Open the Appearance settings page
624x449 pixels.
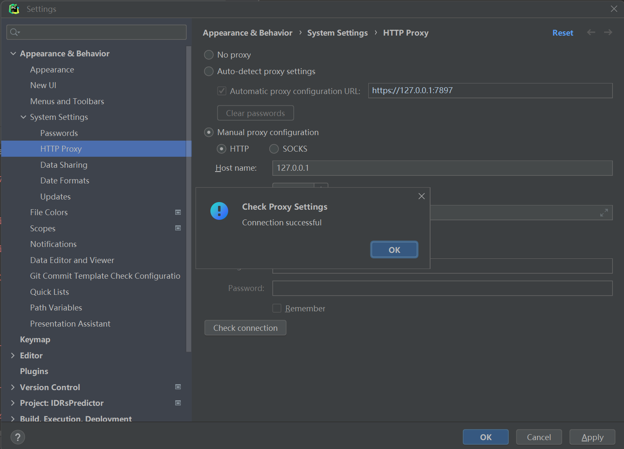52,69
